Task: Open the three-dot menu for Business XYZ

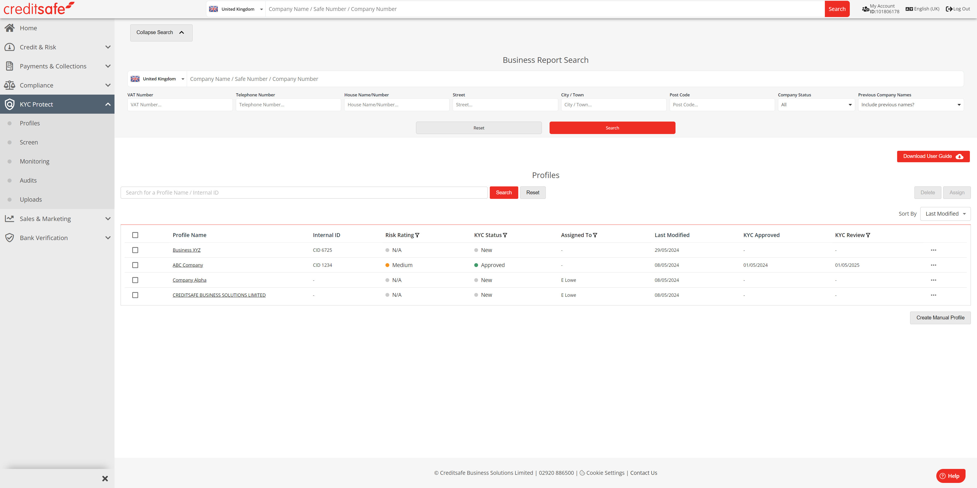Action: click(x=933, y=250)
